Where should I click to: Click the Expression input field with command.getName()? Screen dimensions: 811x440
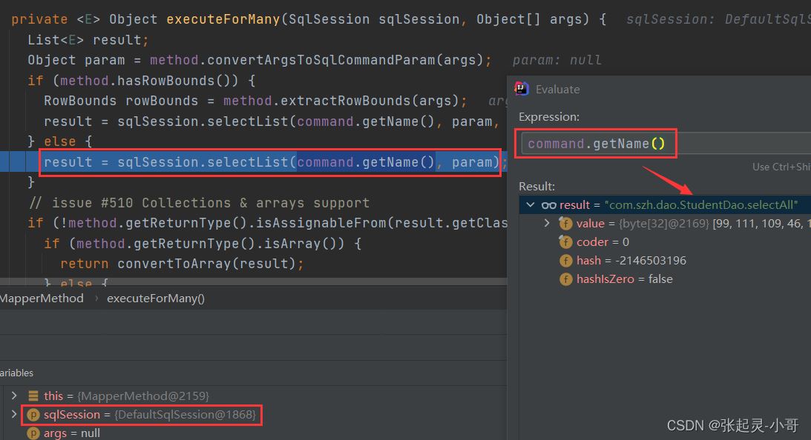(666, 143)
